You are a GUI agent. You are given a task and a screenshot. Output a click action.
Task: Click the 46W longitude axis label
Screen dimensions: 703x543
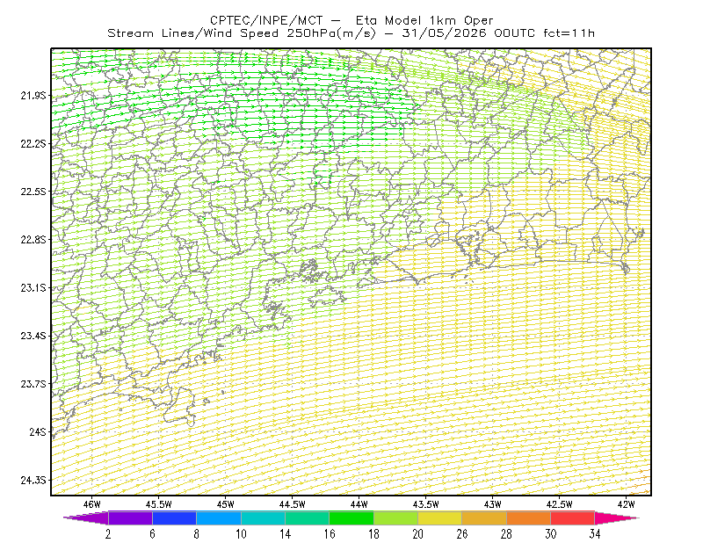point(92,504)
